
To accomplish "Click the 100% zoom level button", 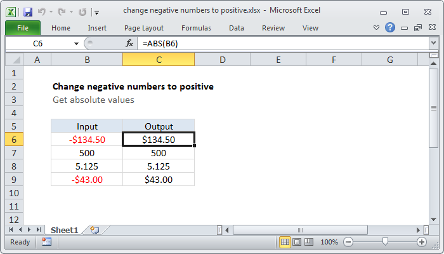I will pos(329,242).
